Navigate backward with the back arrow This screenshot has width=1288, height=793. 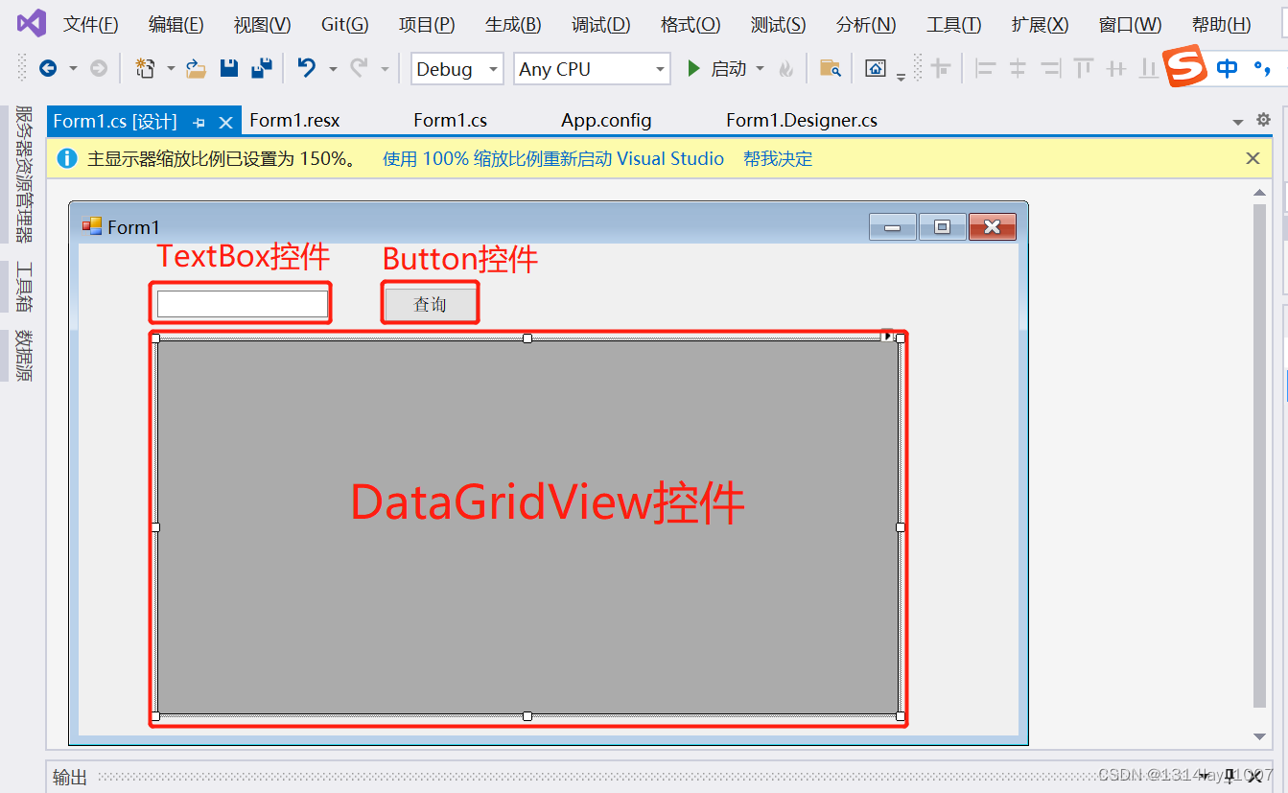click(47, 68)
